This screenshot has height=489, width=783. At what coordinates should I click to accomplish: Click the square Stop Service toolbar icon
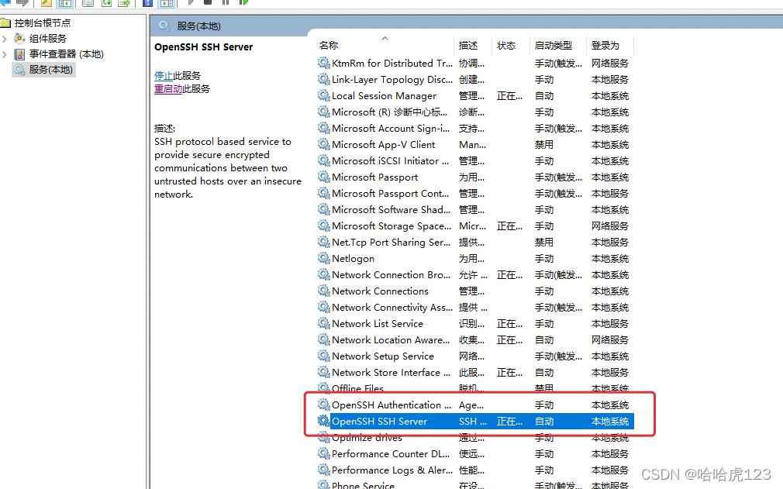pos(208,2)
